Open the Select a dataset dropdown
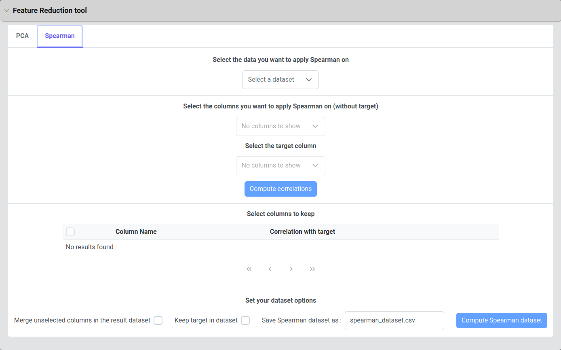The width and height of the screenshot is (561, 350). (280, 80)
